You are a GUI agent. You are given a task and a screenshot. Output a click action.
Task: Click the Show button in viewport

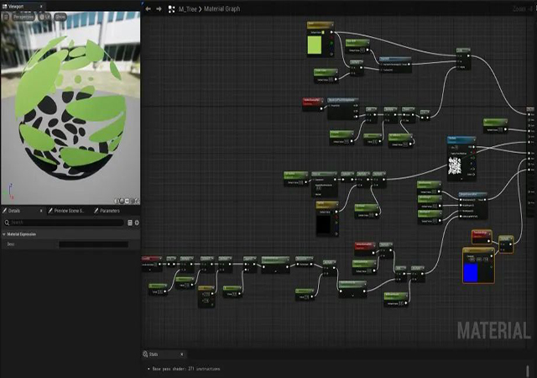[x=61, y=16]
